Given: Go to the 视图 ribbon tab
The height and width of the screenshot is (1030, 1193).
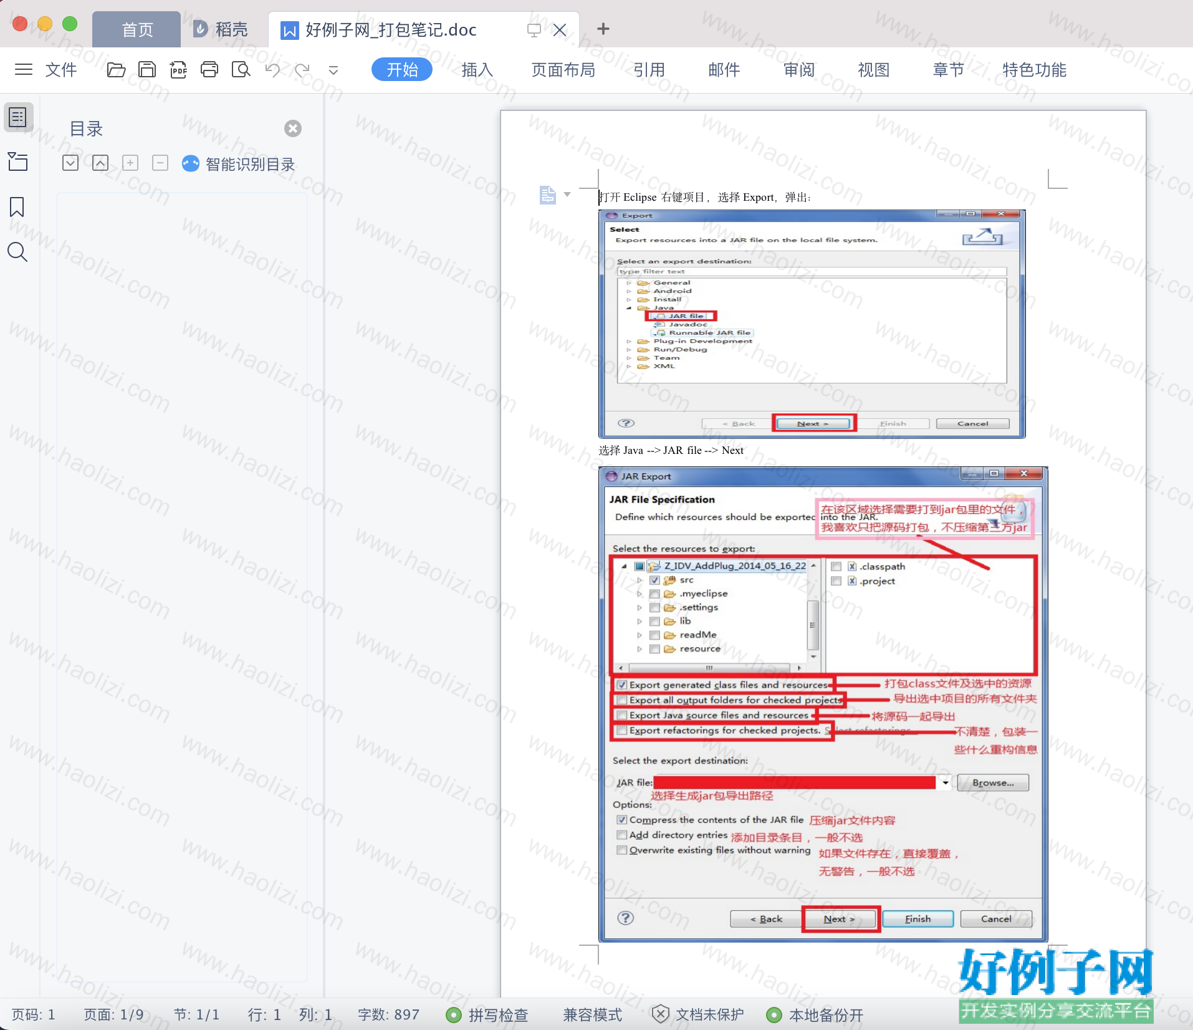Looking at the screenshot, I should (874, 70).
